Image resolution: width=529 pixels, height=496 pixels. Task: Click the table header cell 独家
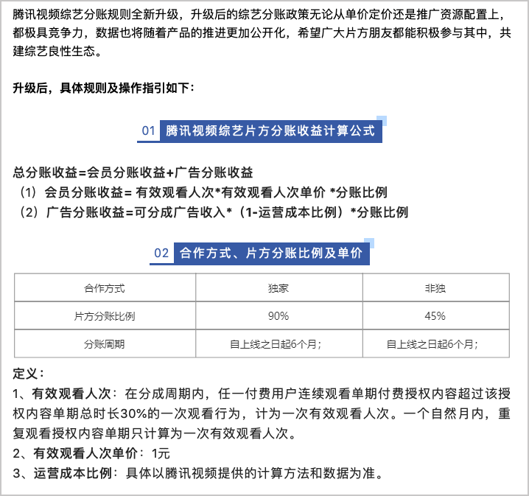(278, 288)
